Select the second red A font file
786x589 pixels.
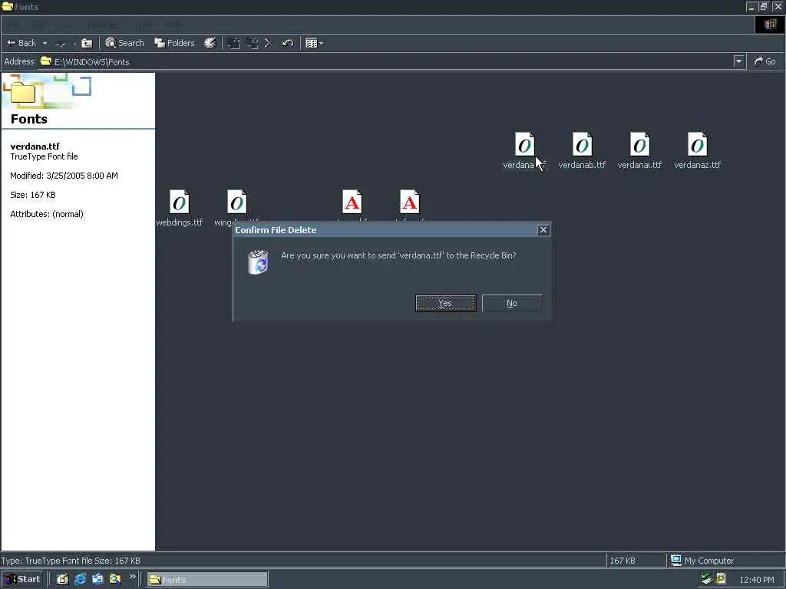410,202
